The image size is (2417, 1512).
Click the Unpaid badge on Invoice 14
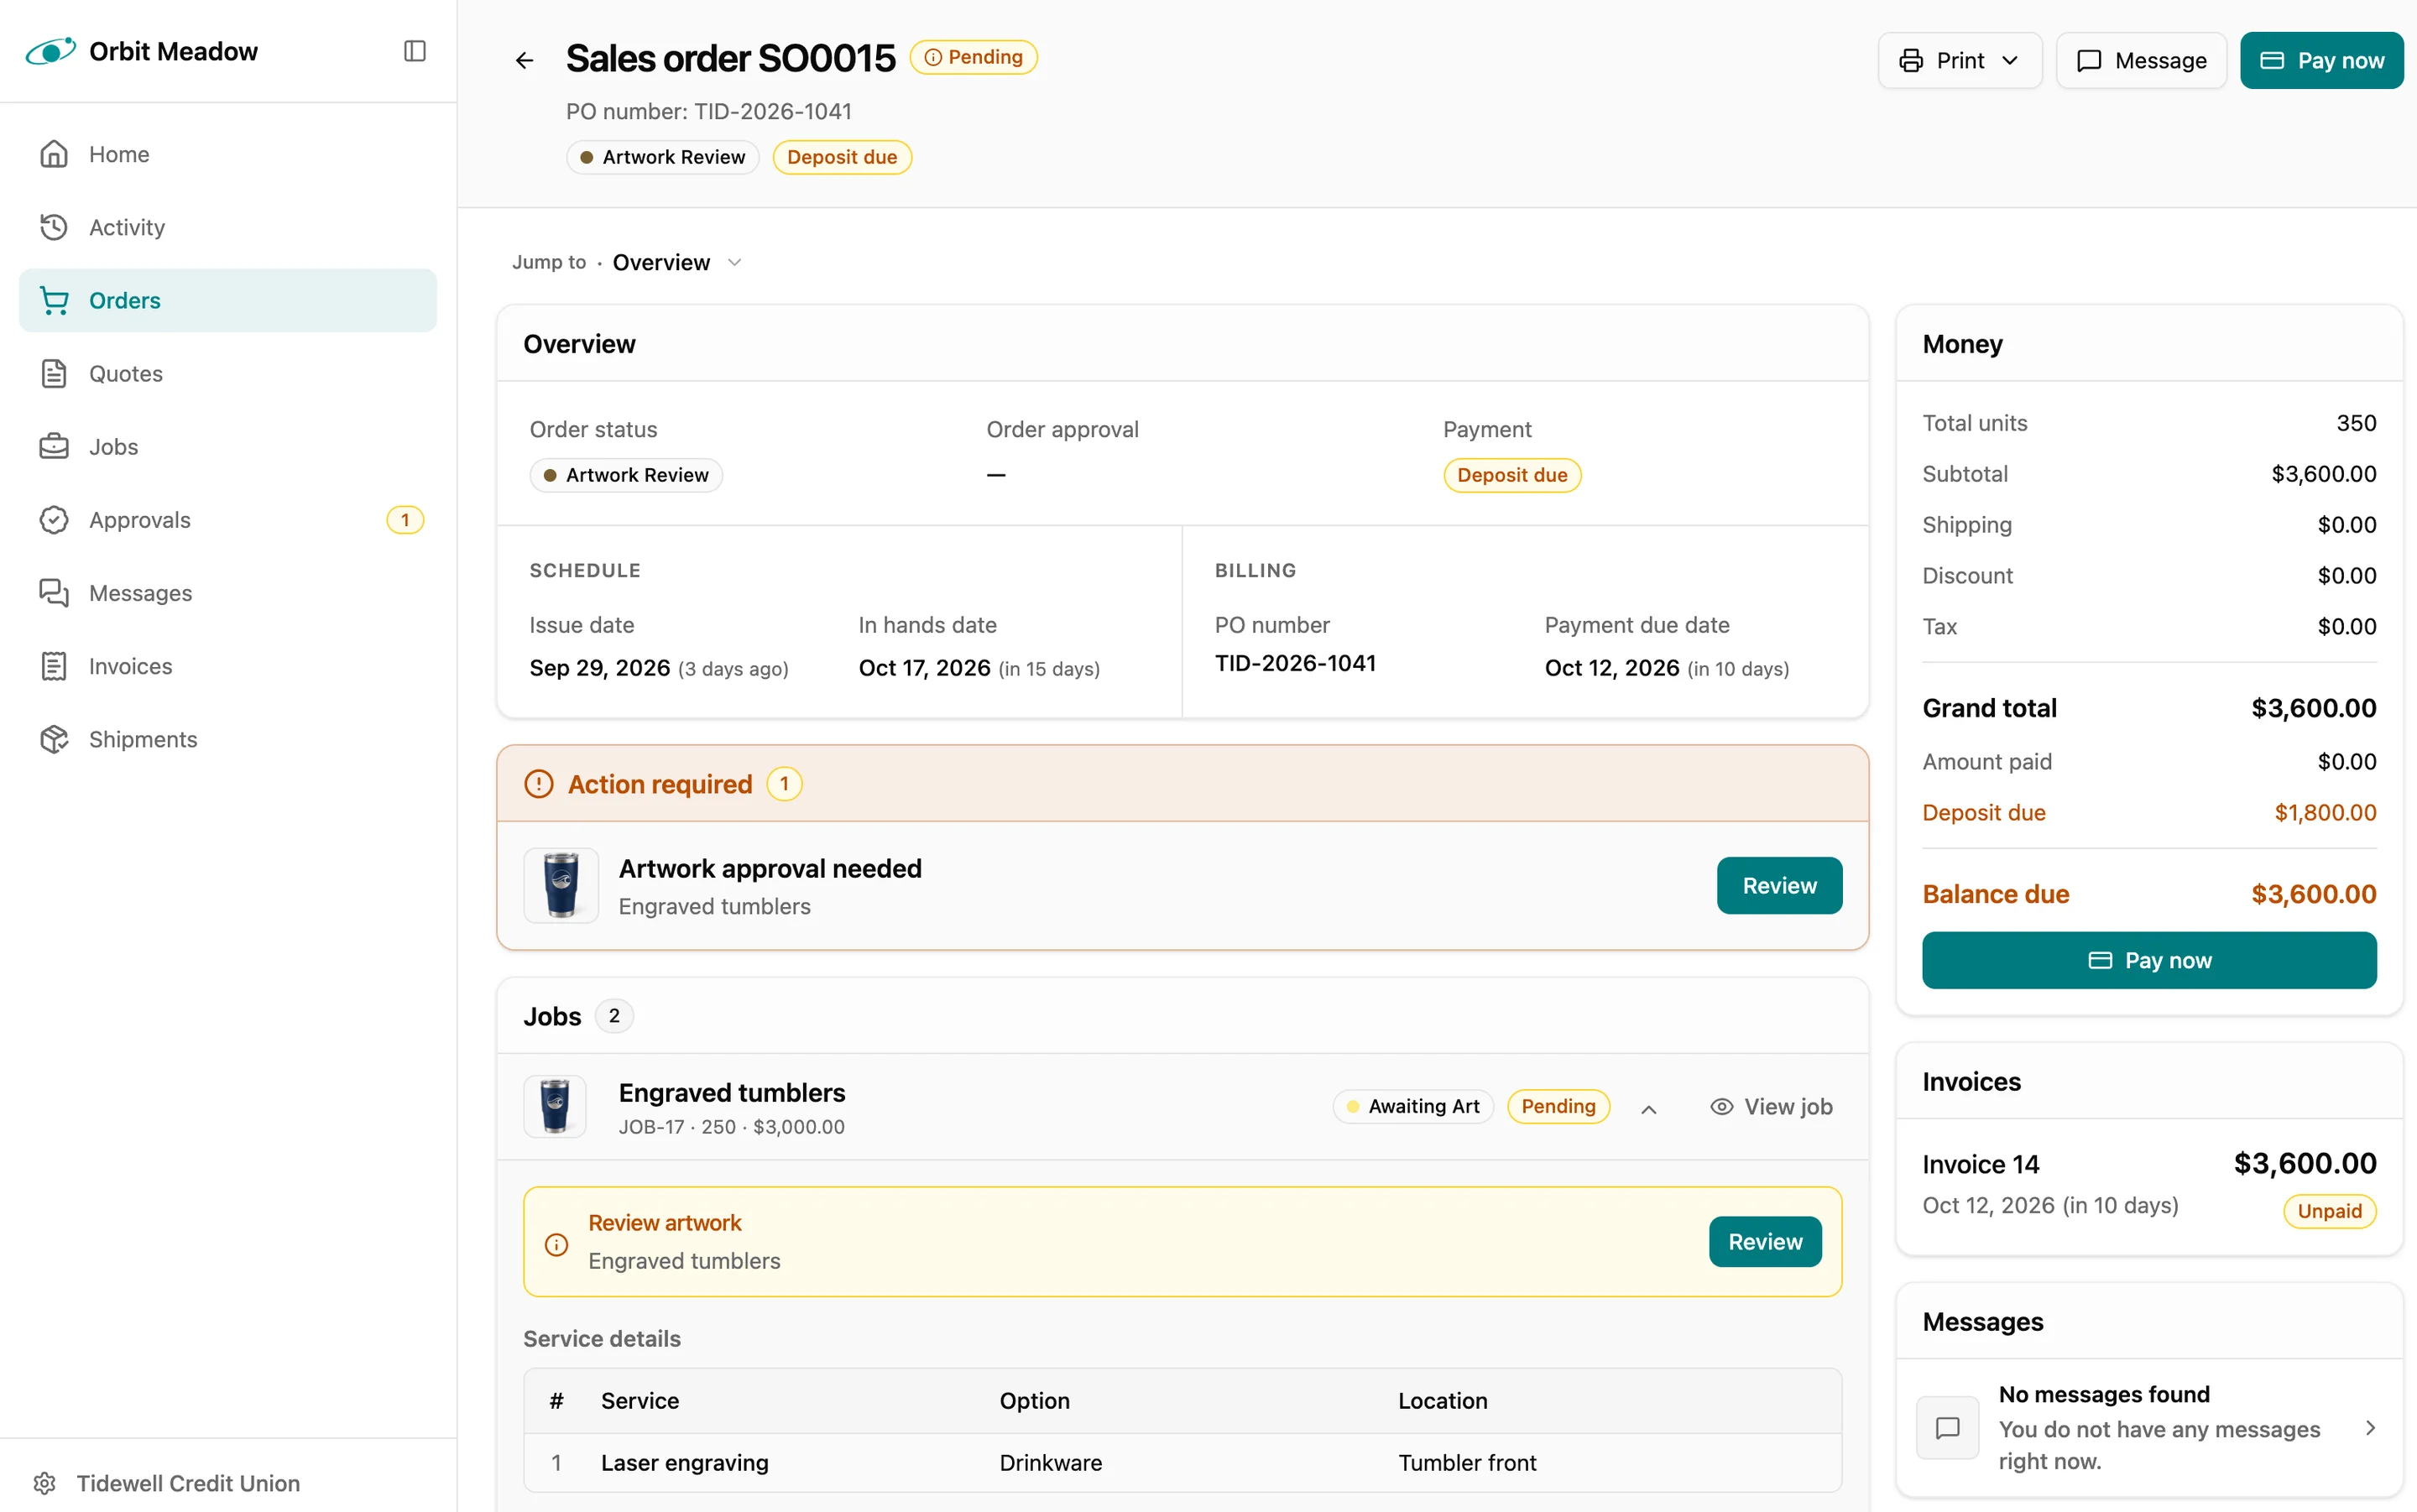(x=2329, y=1211)
